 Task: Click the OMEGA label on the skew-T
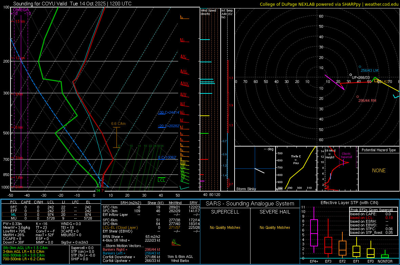(21, 10)
